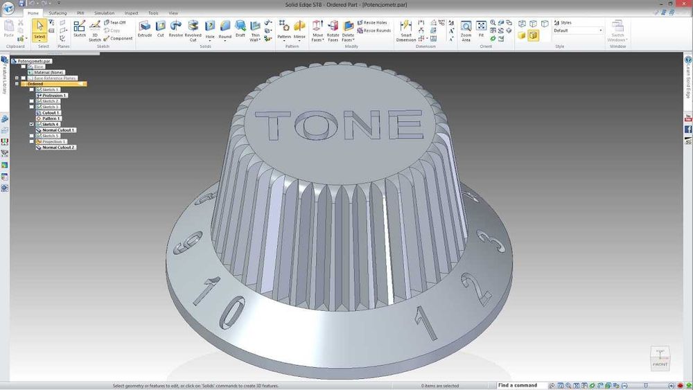Screen dimensions: 693x390
Task: Select shaded view style icon
Action: 522,35
